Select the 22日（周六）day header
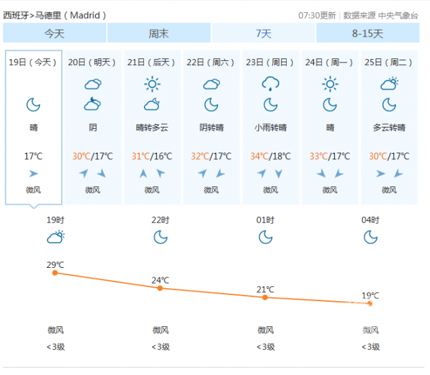 click(x=211, y=62)
